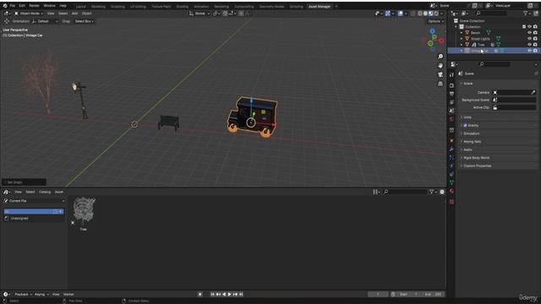Disable Bench in renders
This screenshot has width=541, height=304.
(535, 33)
